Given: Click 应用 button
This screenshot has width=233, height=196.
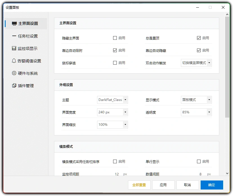Looking at the screenshot, I should (x=163, y=185).
